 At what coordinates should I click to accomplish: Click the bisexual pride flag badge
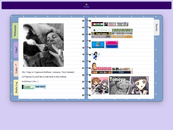coord(112,45)
